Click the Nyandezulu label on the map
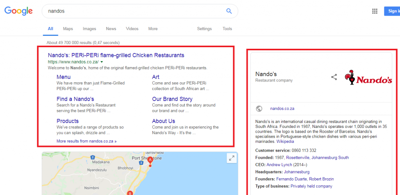The image size is (400, 195). (x=96, y=170)
